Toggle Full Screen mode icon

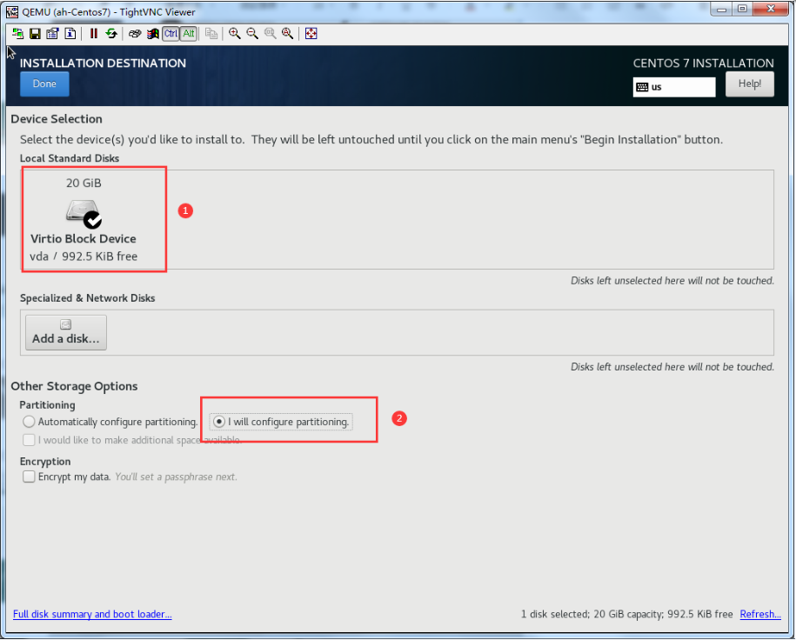[311, 34]
